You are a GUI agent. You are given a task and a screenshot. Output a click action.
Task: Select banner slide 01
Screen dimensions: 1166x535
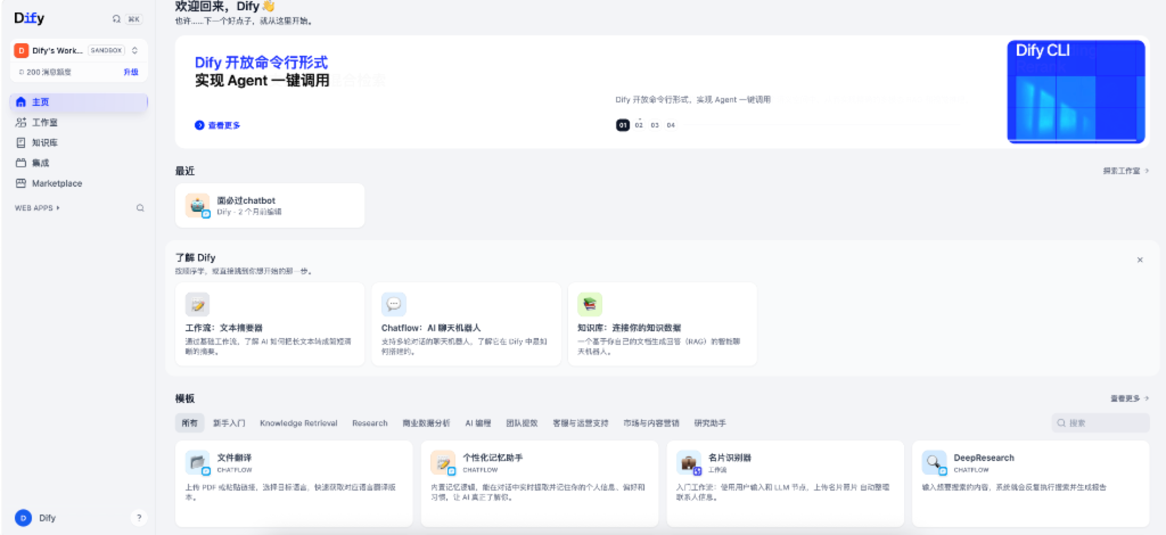(x=623, y=125)
